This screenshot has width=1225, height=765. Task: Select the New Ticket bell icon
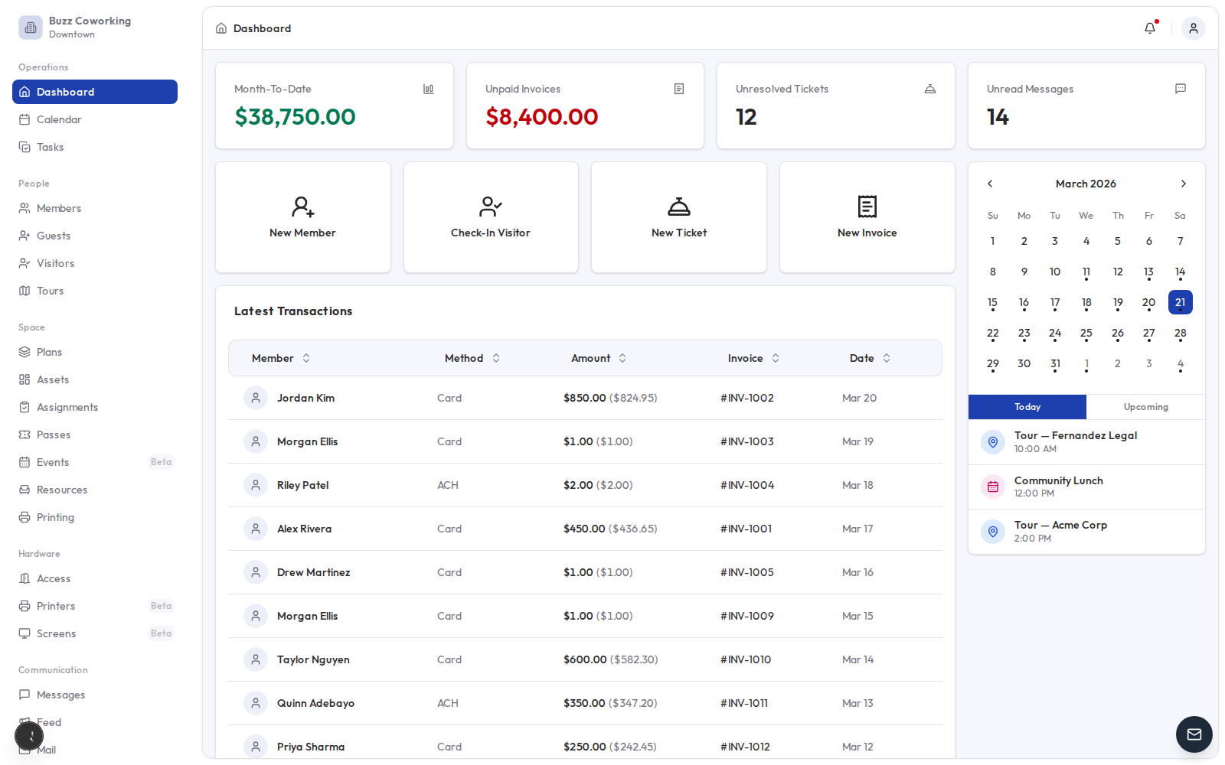tap(678, 207)
